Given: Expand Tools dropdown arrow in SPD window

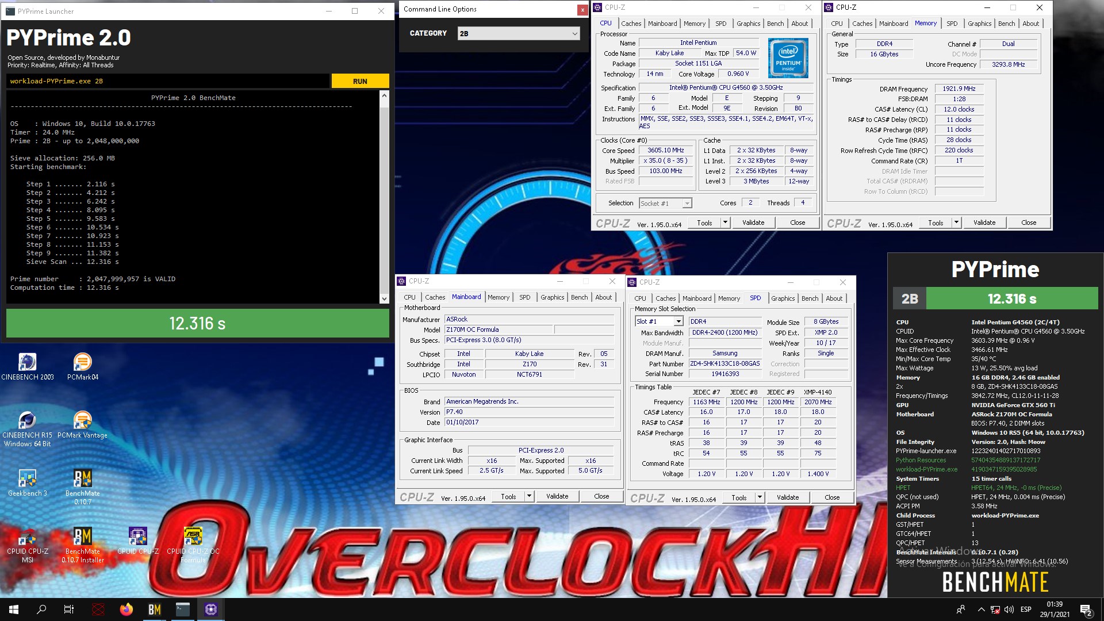Looking at the screenshot, I should 760,497.
